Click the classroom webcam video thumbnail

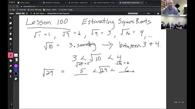click(174, 22)
